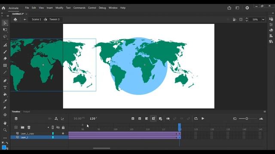This screenshot has height=154, width=275.
Task: Toggle Auto Keyframe button
Action: click(153, 118)
